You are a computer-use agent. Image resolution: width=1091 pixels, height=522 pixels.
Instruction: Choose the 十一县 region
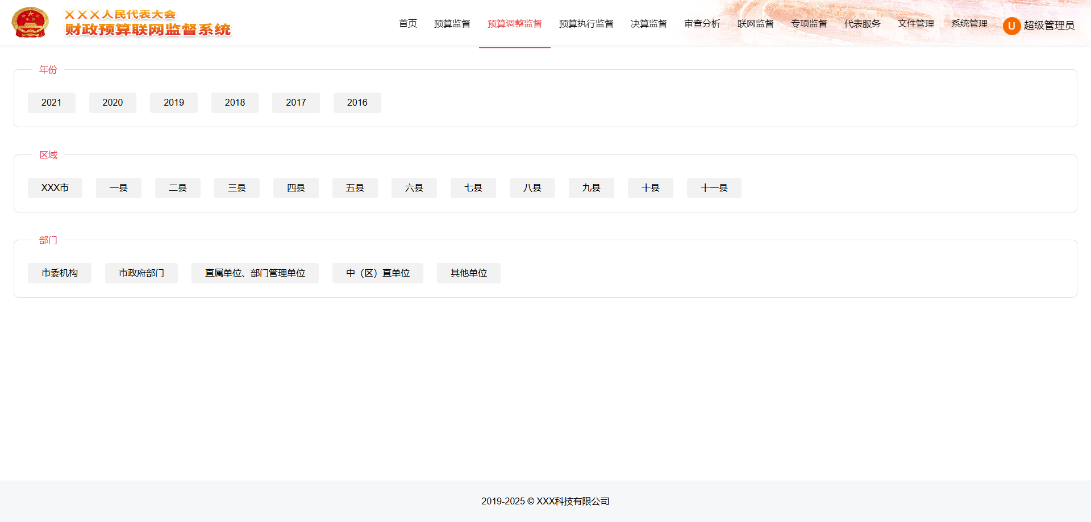pyautogui.click(x=714, y=188)
